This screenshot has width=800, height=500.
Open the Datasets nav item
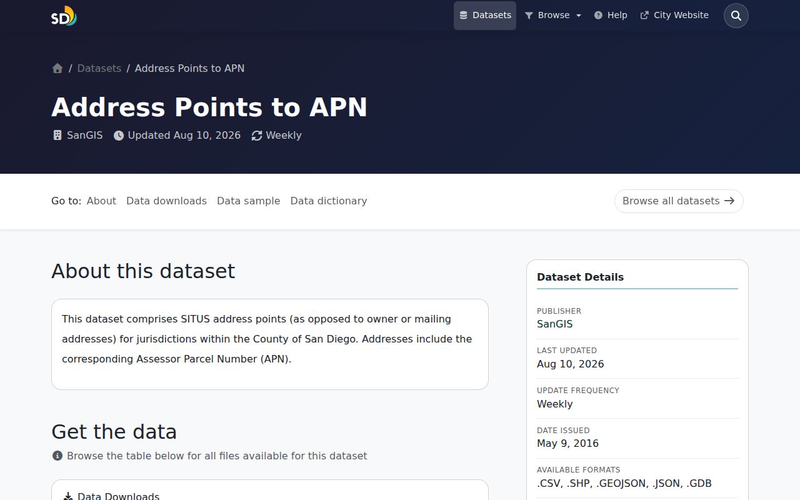click(x=485, y=16)
